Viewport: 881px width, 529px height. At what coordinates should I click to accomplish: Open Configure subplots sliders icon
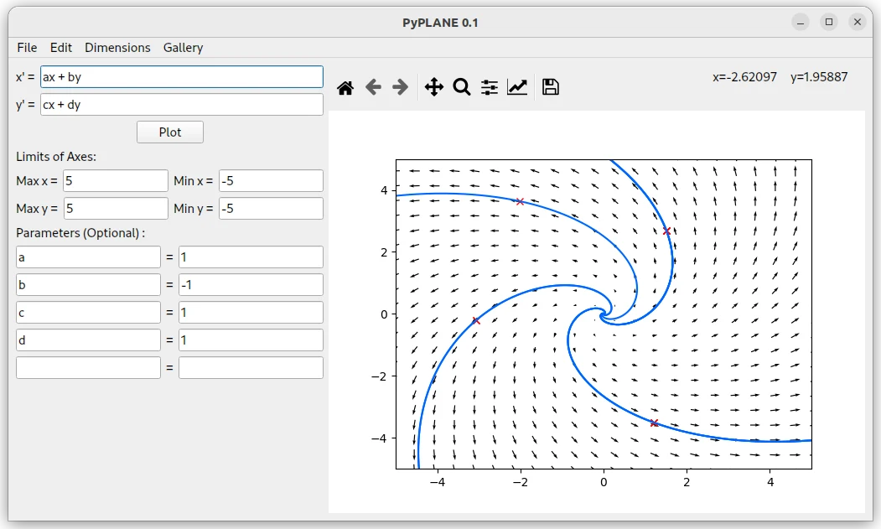point(490,87)
